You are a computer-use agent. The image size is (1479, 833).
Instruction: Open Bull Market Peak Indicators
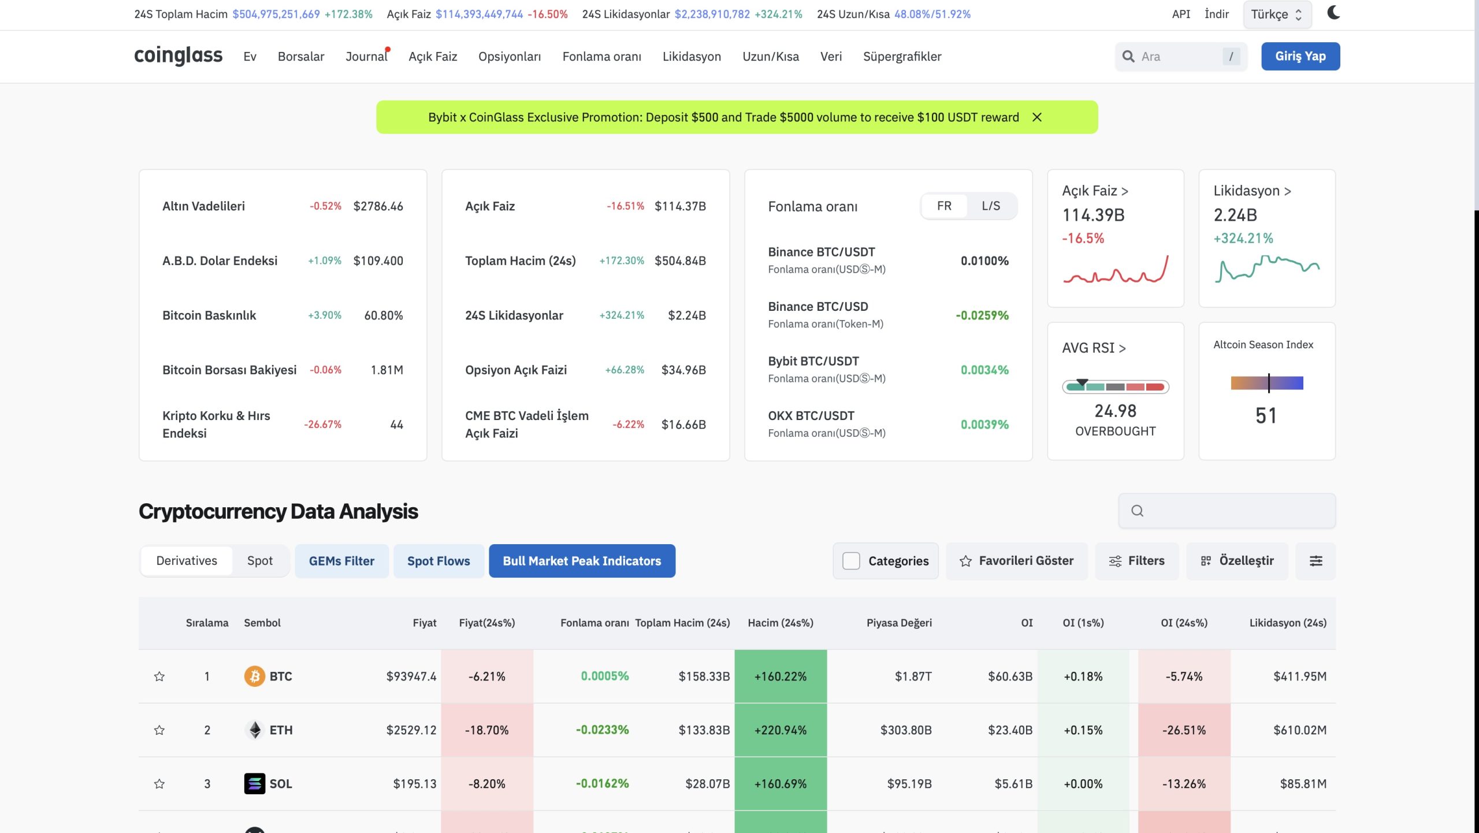click(x=582, y=561)
